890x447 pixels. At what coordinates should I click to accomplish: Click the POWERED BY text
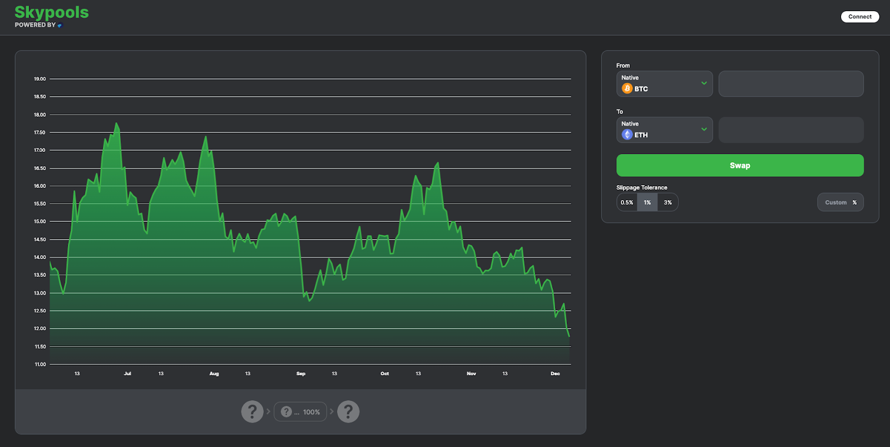pos(35,25)
